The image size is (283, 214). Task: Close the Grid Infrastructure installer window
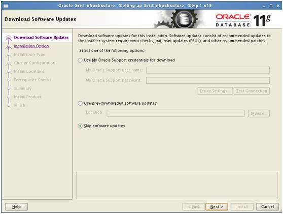(278, 6)
